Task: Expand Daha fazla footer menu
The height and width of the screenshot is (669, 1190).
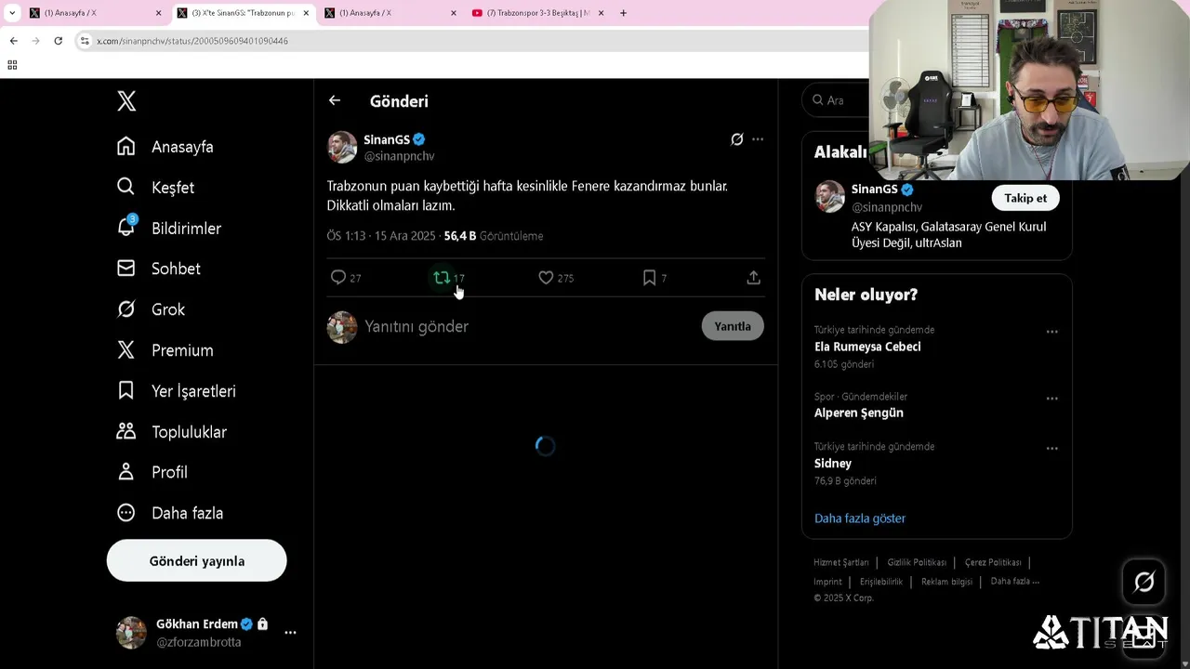Action: (x=1014, y=582)
